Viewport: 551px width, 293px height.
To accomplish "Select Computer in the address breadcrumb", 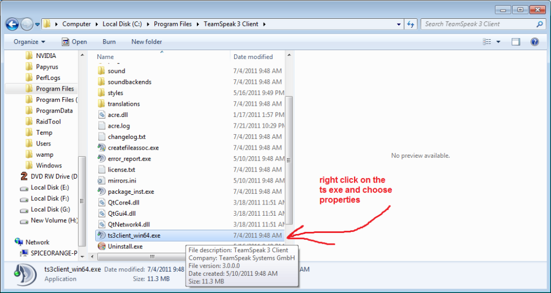I will (76, 24).
